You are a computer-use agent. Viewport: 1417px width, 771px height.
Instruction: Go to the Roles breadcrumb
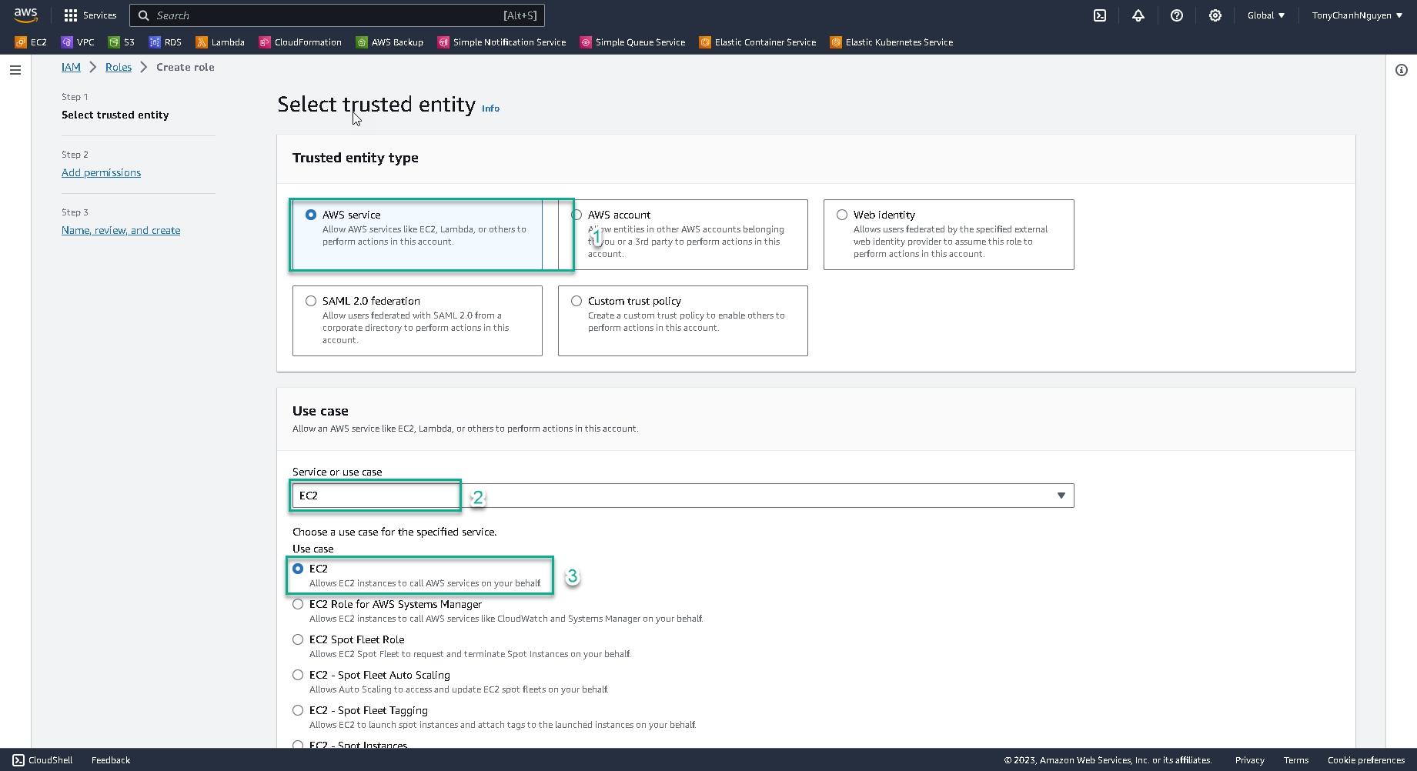(x=119, y=67)
